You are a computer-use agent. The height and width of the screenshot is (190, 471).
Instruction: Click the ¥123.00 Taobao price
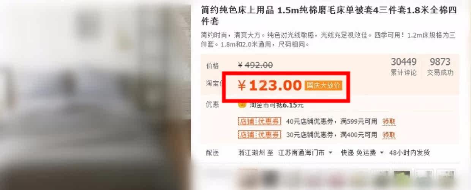270,86
